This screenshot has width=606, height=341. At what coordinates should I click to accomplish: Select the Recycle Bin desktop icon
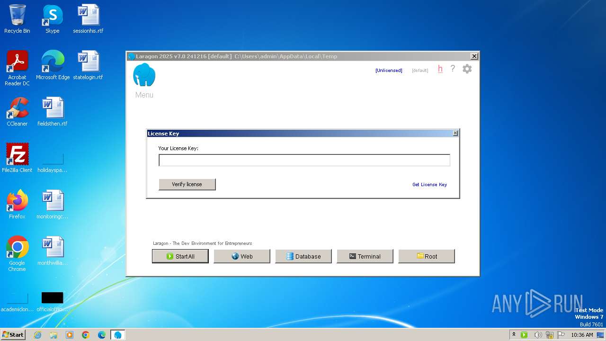[17, 19]
